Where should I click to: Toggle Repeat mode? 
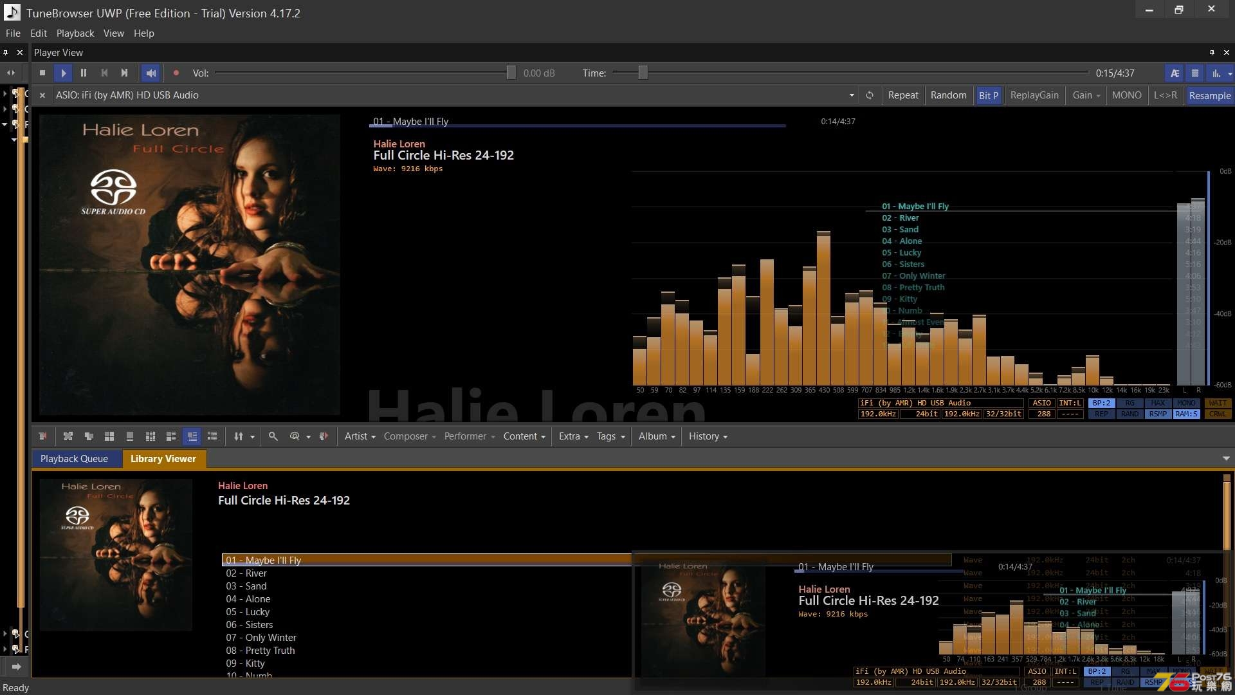point(903,95)
